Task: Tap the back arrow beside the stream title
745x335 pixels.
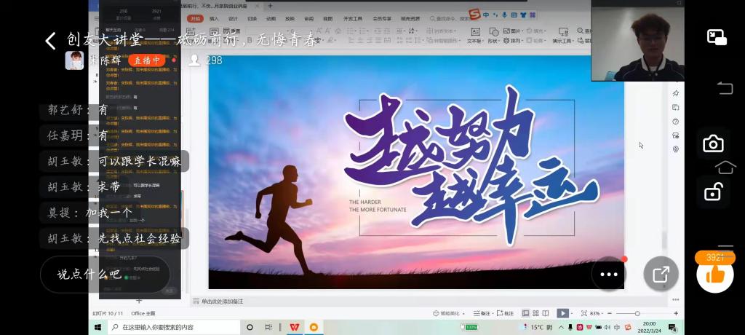Action: 50,41
